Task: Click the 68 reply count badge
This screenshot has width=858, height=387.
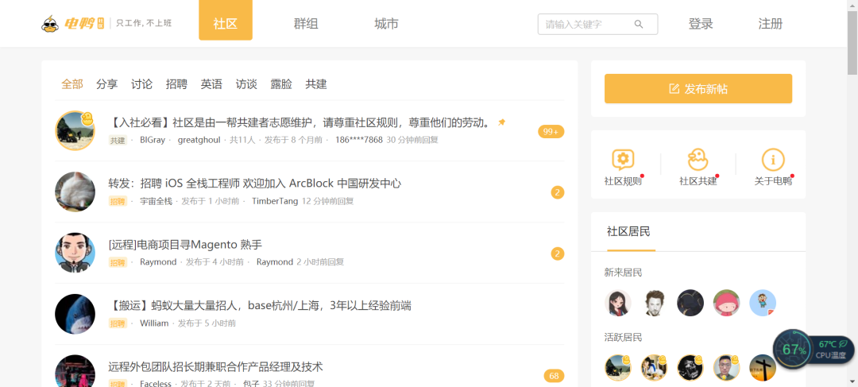Action: coord(554,376)
